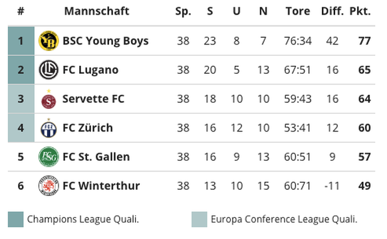The width and height of the screenshot is (387, 239).
Task: Open the FC Lugano team link
Action: 90,70
